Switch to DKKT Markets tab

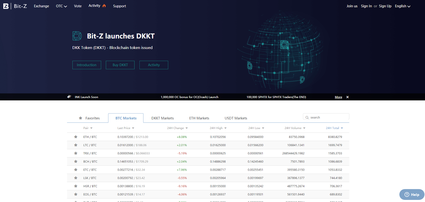pos(163,118)
